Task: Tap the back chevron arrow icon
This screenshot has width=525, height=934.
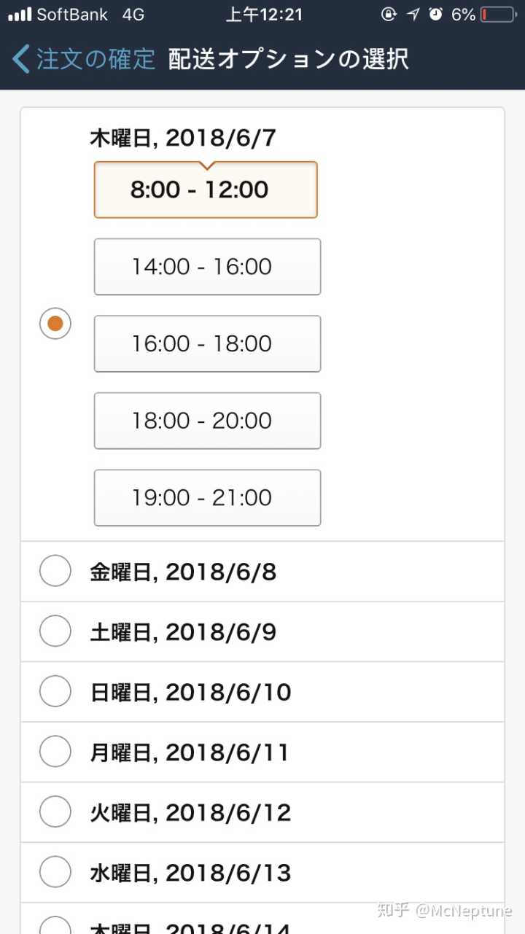Action: click(x=22, y=59)
